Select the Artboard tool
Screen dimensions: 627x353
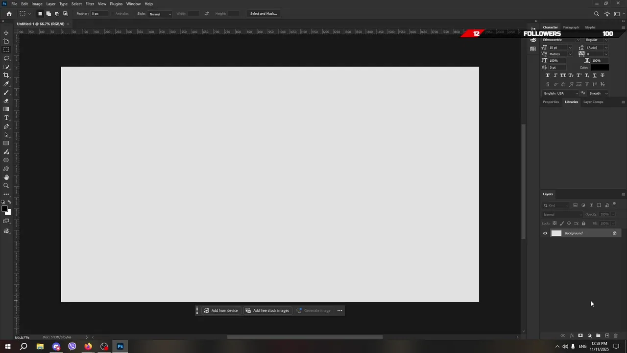click(x=6, y=41)
